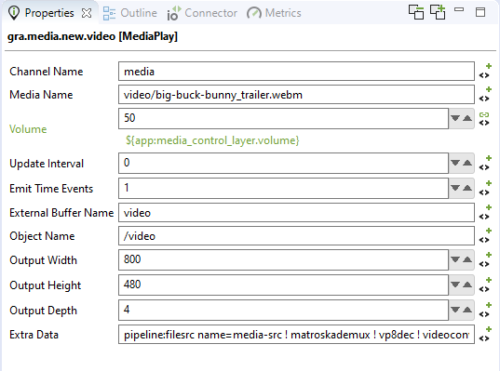This screenshot has width=500, height=371.
Task: Increase the Output Height value
Action: (467, 285)
